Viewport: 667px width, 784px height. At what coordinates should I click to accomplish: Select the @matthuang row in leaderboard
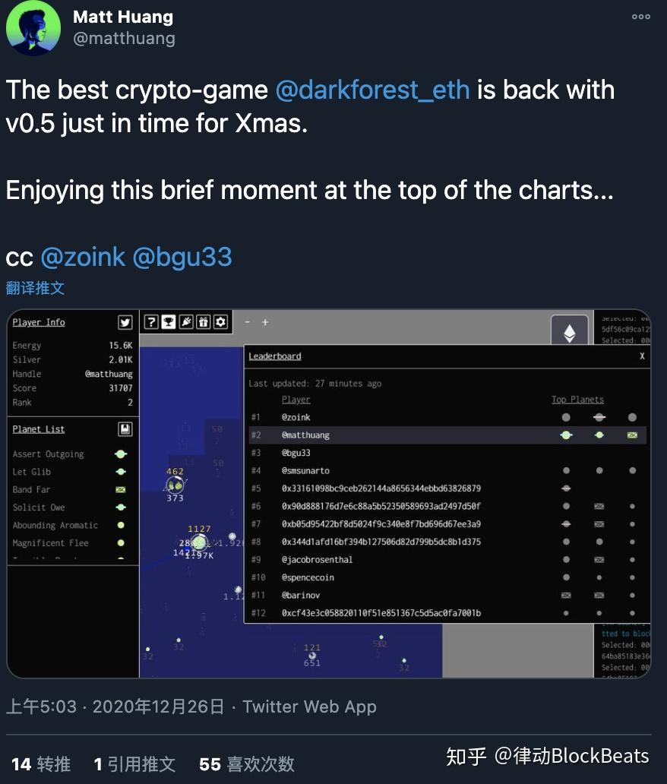click(x=447, y=435)
